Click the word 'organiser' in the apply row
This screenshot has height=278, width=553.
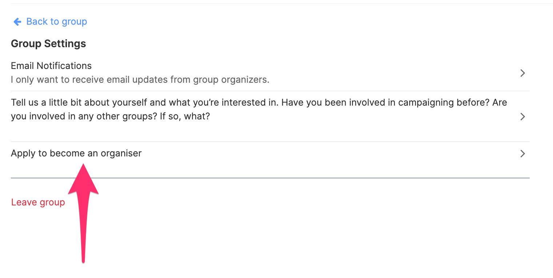point(121,154)
